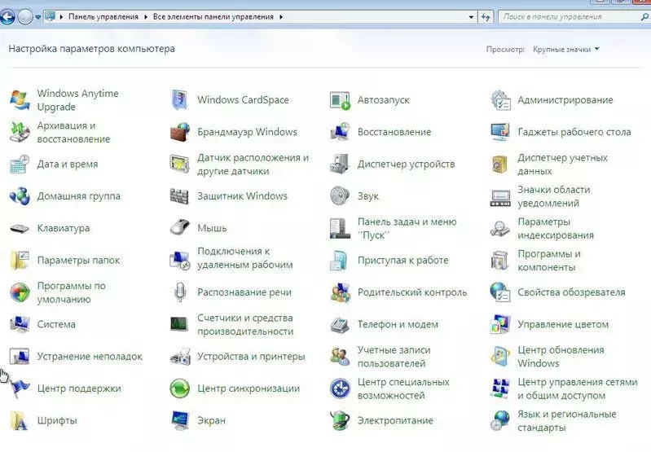Open the Экран monitor icon
Image resolution: width=651 pixels, height=452 pixels.
click(180, 420)
